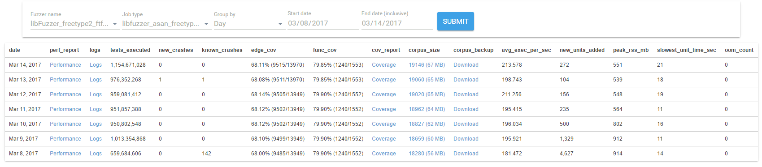Click the SUBMIT button
Image resolution: width=762 pixels, height=167 pixels.
(x=455, y=21)
